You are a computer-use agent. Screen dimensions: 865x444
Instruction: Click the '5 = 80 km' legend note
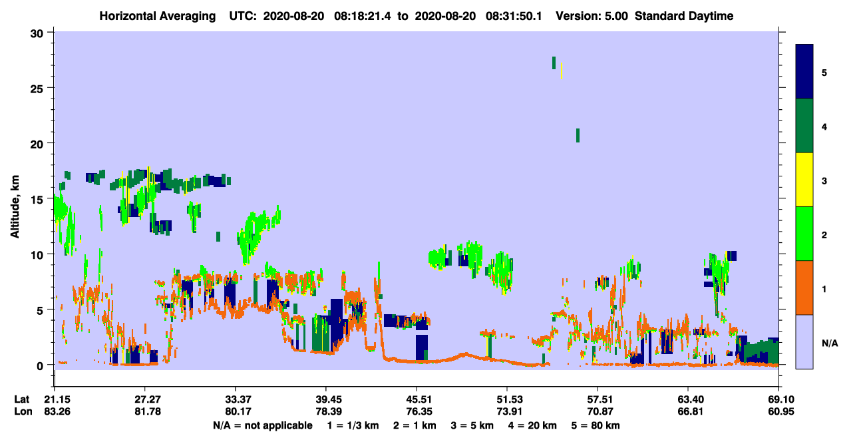tap(595, 425)
